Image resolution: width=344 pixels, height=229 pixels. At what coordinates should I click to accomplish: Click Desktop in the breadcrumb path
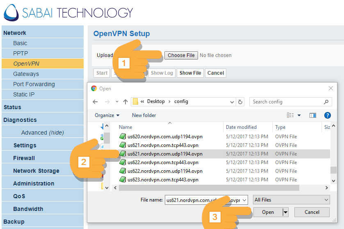point(156,101)
